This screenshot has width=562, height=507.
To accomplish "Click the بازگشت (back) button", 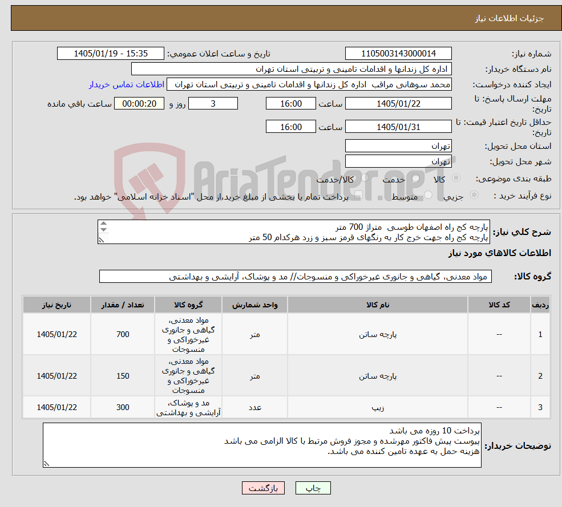I will pyautogui.click(x=263, y=488).
